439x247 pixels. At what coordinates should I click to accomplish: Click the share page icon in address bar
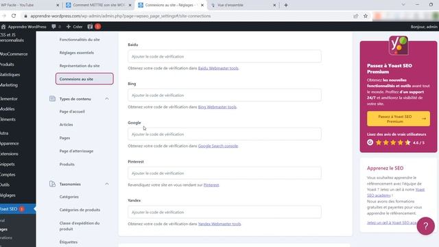[355, 16]
